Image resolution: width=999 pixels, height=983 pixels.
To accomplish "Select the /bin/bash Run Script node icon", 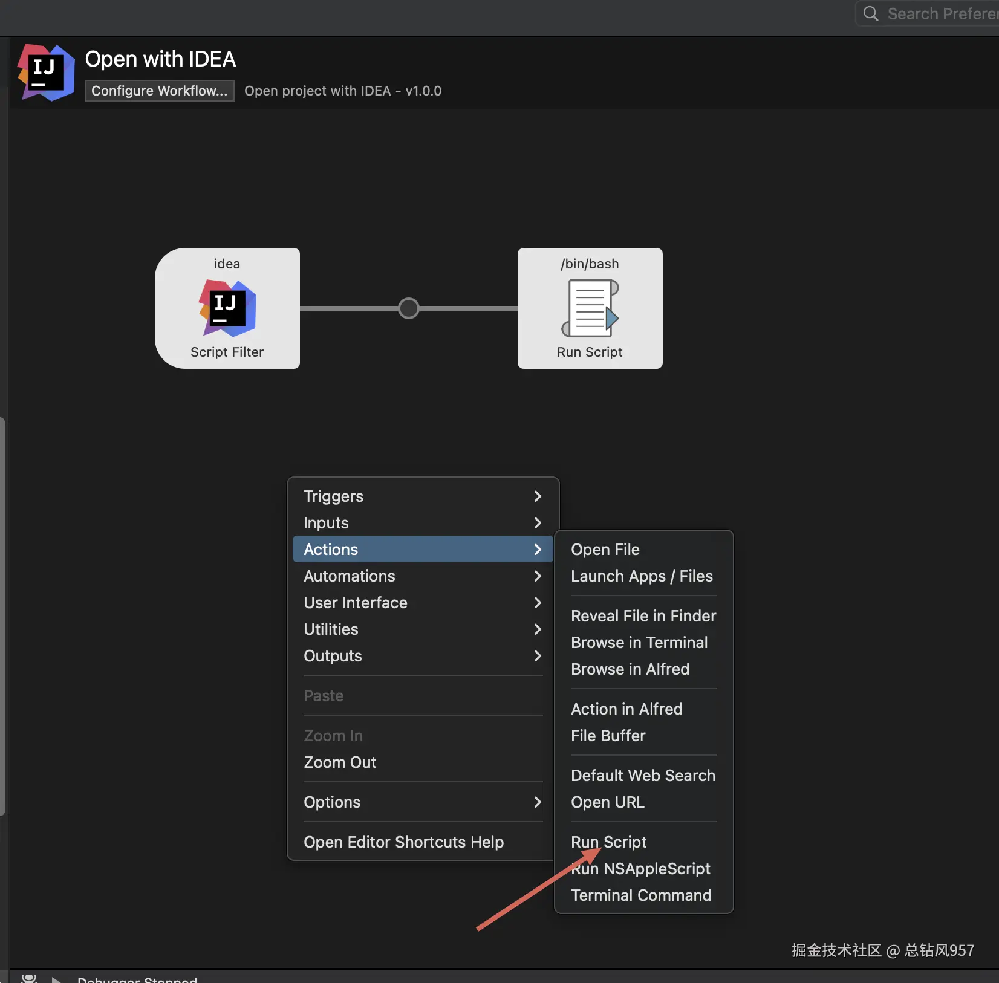I will (x=590, y=308).
